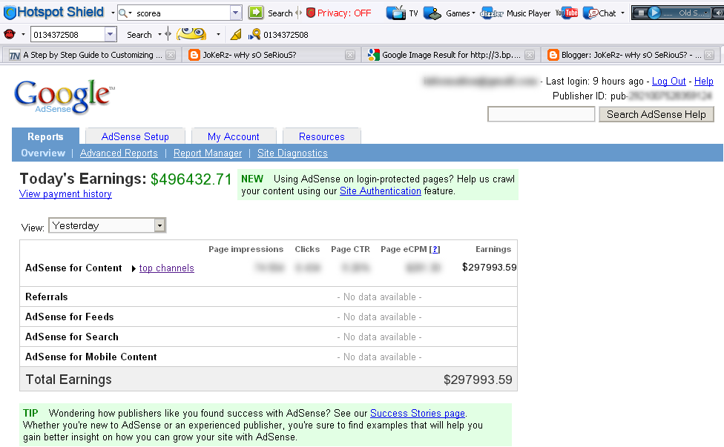This screenshot has height=447, width=724.
Task: Close the 'A Step by Step Guide' tab
Action: tap(171, 55)
